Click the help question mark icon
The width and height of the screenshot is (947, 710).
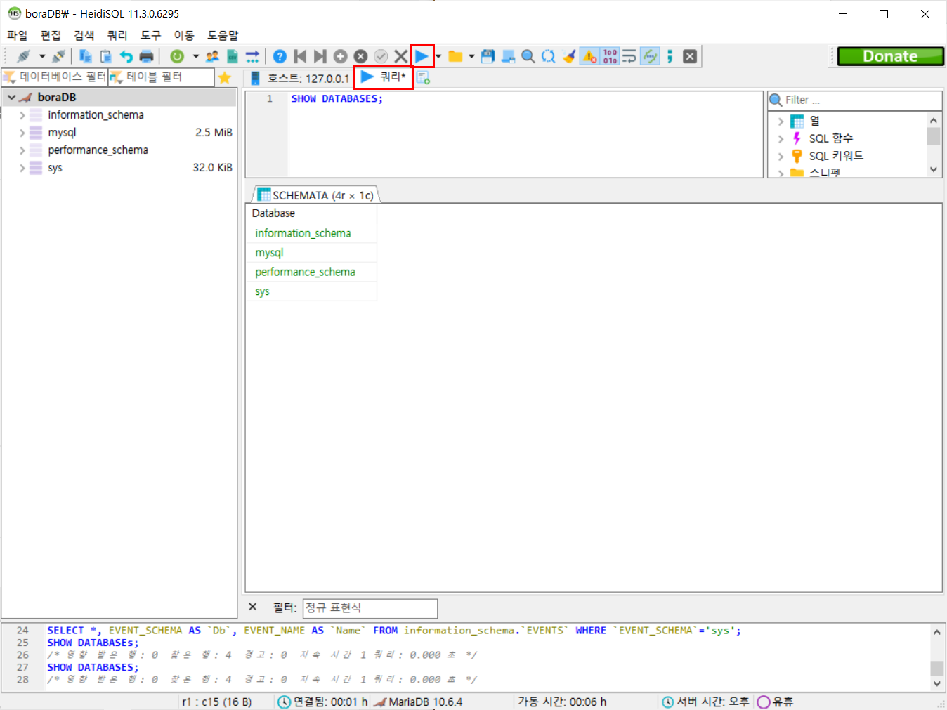point(280,56)
